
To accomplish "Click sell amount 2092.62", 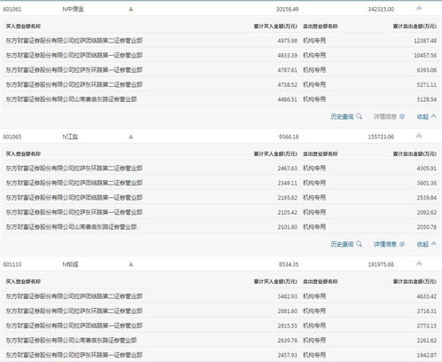I will point(427,212).
